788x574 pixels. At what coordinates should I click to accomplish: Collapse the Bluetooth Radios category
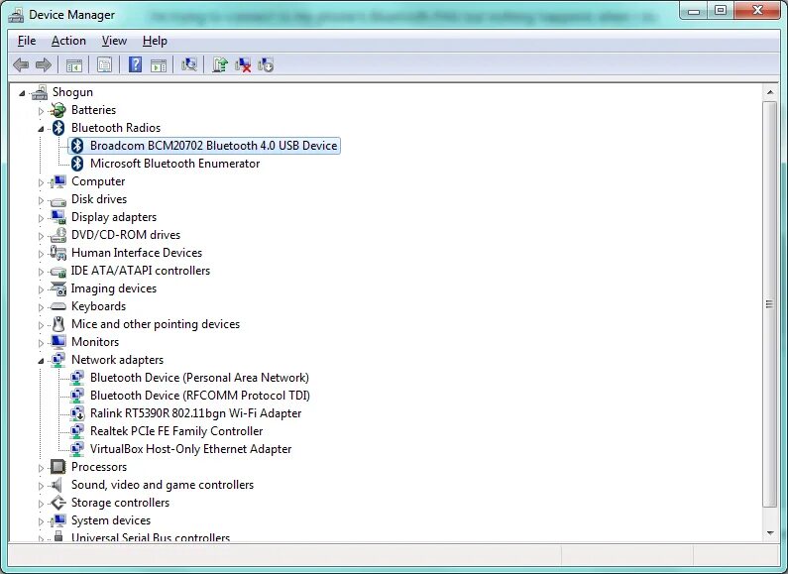(41, 129)
